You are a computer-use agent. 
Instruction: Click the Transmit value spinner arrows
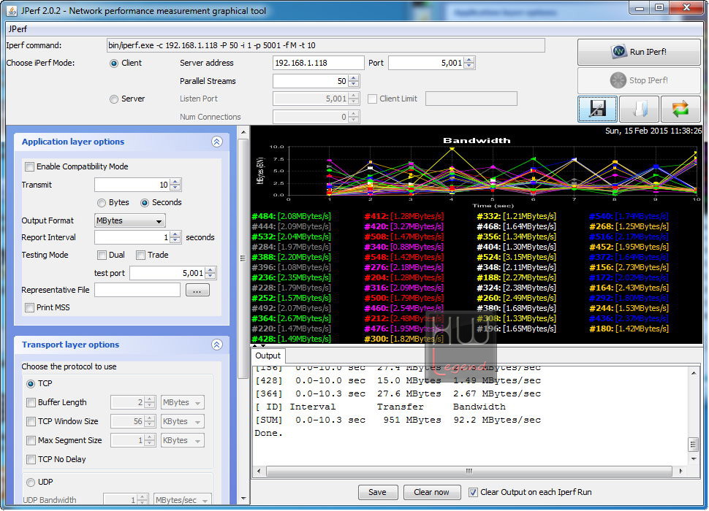(x=176, y=185)
